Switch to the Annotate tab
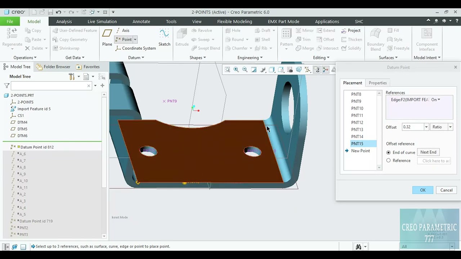Image resolution: width=461 pixels, height=259 pixels. point(141,22)
